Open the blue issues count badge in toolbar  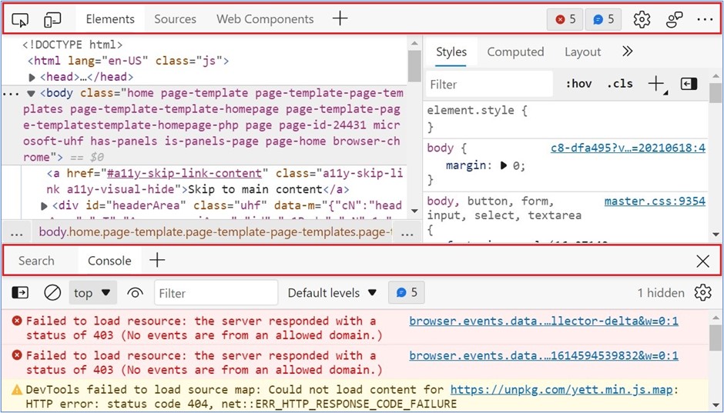pyautogui.click(x=603, y=19)
